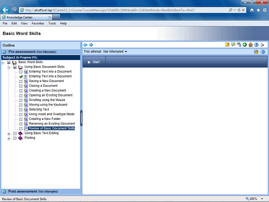Screen dimensions: 269x202
Task: Open the Pre-assessment section
Action: 41,52
